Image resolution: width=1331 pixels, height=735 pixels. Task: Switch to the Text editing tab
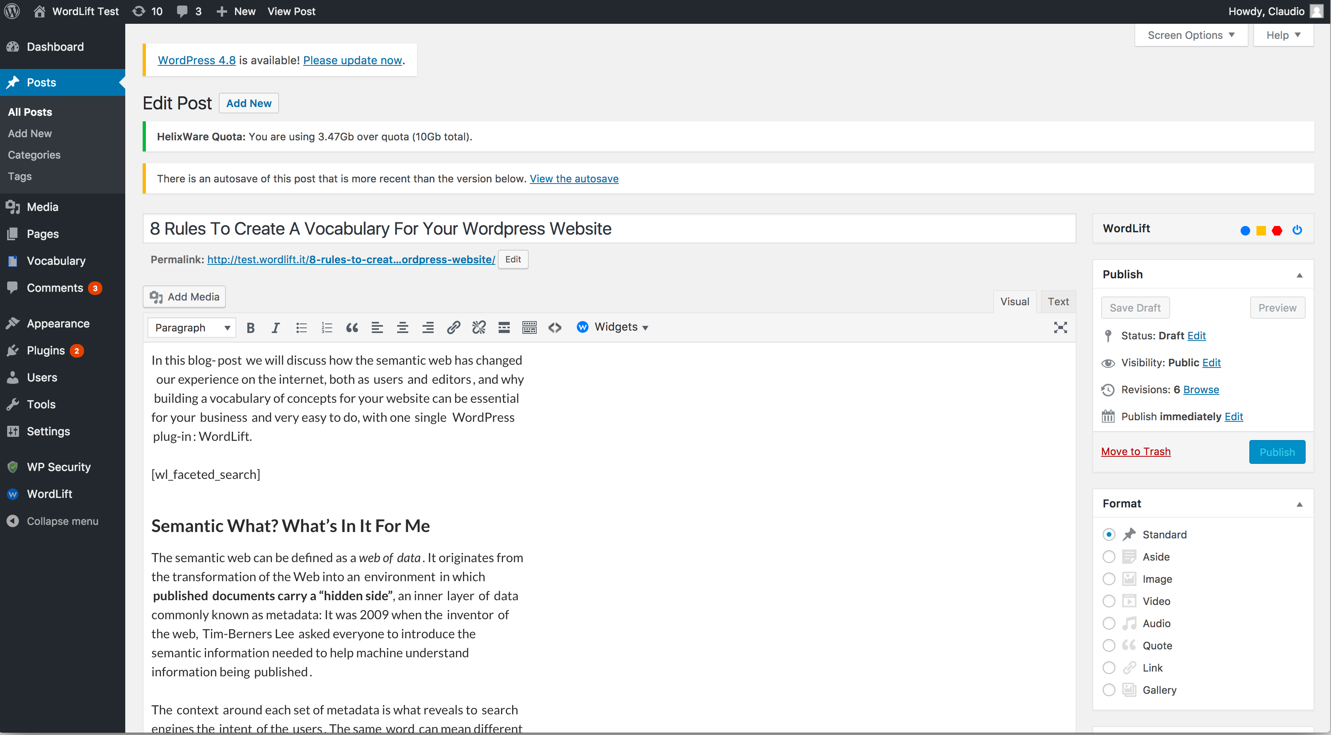click(x=1058, y=301)
